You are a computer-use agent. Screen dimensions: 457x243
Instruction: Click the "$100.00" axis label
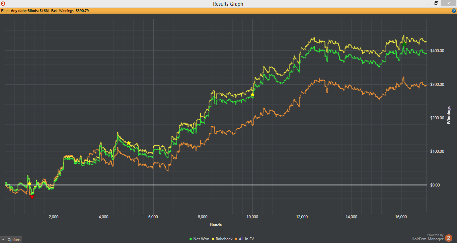[x=437, y=151]
